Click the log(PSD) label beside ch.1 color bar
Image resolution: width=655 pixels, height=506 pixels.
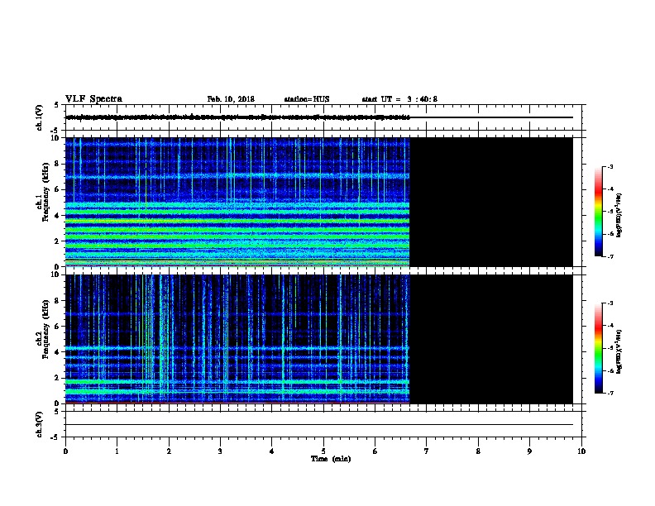tap(619, 215)
